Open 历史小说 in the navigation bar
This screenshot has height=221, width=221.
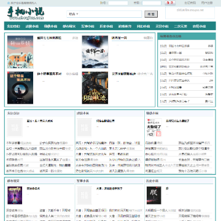tap(106, 26)
